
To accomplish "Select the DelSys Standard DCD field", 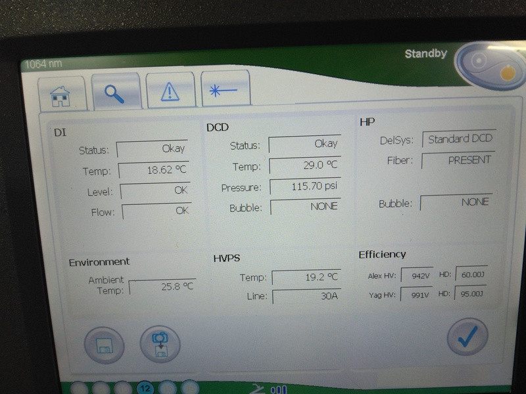I will coord(459,139).
